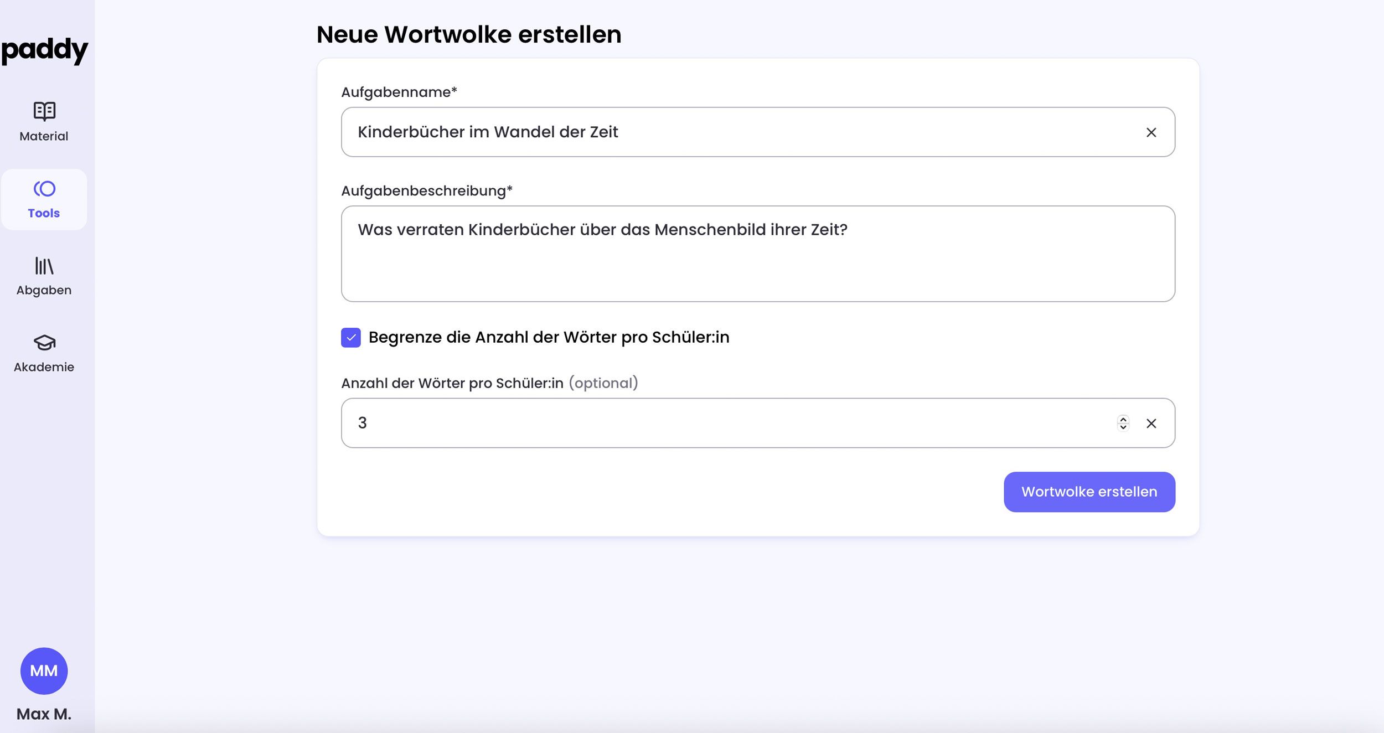Clear the Aufgabenname field with its X

tap(1151, 132)
